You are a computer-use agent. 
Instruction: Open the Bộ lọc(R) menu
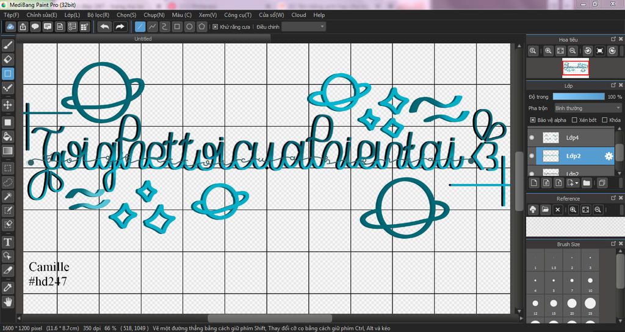[x=98, y=15]
